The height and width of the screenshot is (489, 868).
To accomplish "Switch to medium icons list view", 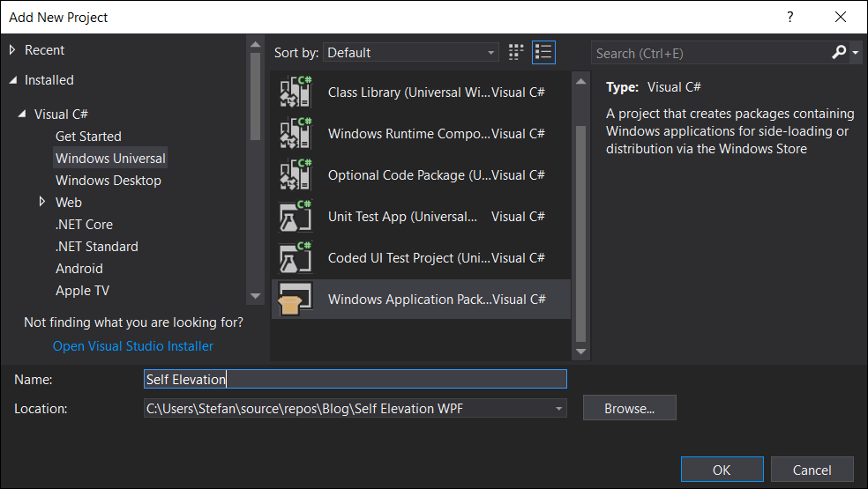I will click(543, 53).
